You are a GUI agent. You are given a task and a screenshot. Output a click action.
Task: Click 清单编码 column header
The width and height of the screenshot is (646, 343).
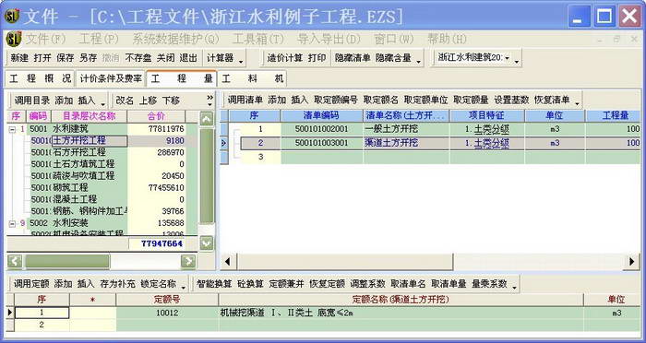pos(322,115)
